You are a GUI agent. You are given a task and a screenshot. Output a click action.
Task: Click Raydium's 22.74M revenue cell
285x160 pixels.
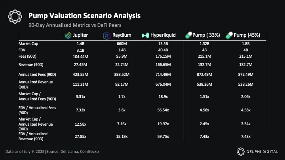click(x=119, y=64)
